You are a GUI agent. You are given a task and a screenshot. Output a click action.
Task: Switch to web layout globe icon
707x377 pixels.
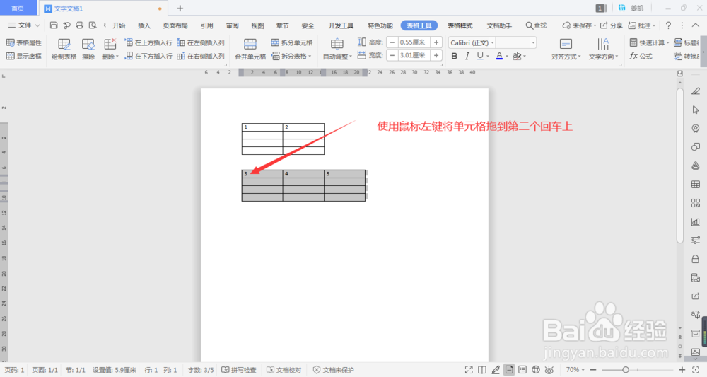[536, 370]
